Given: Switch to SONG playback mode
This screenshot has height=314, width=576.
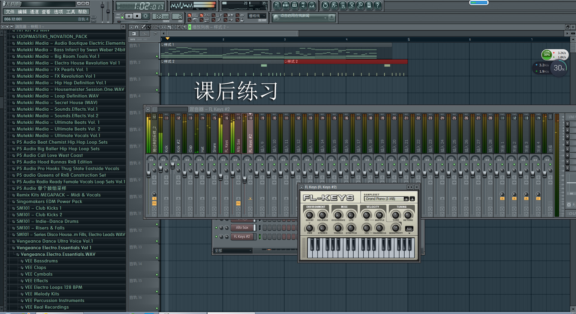Looking at the screenshot, I should tap(122, 18).
